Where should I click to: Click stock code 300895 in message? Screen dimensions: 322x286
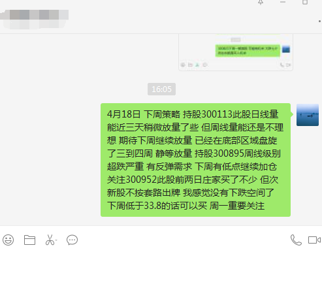point(227,153)
